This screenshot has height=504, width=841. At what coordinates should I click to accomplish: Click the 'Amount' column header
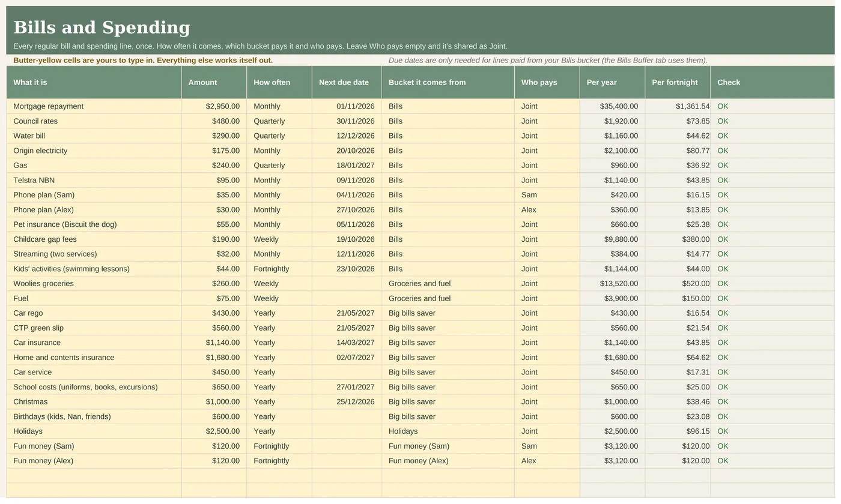click(x=214, y=82)
